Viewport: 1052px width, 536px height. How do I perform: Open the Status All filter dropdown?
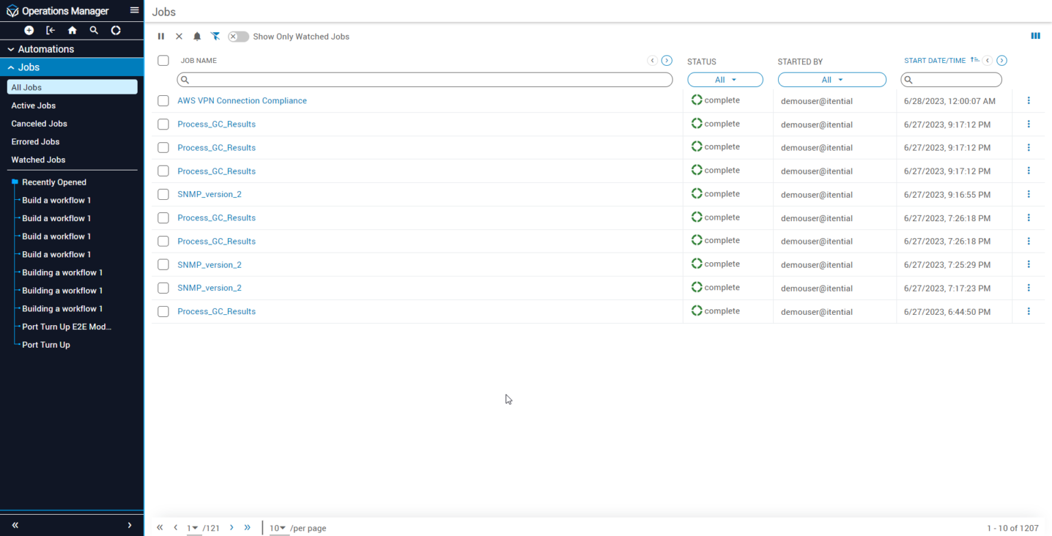click(x=725, y=79)
